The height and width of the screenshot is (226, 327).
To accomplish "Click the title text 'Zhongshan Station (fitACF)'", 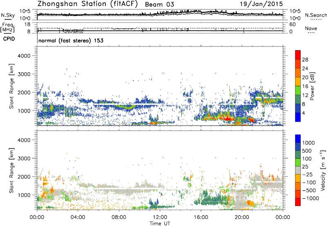I will point(87,4).
